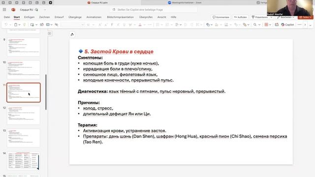The image size is (315, 177).
Task: Select slide 10 thumbnail
Action: [x=24, y=70]
